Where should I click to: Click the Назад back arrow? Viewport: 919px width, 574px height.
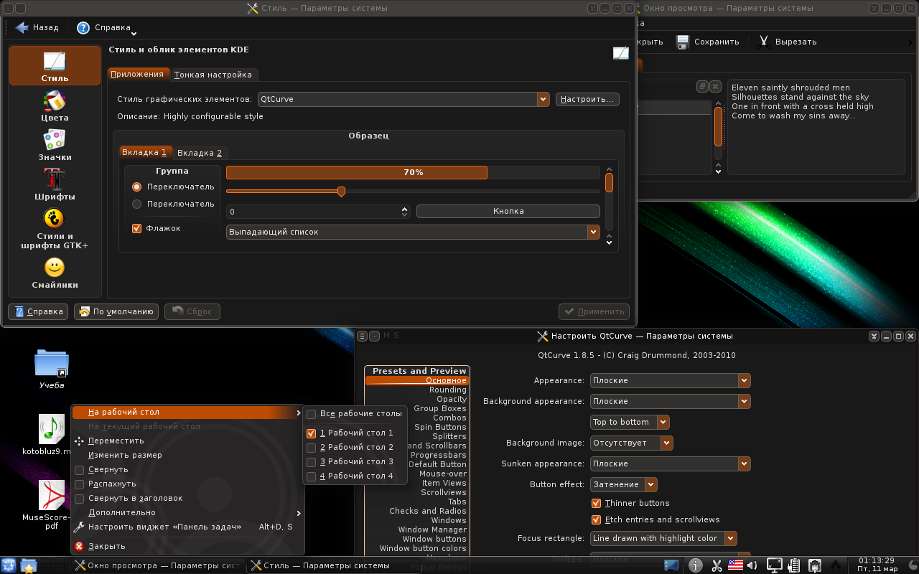coord(22,27)
